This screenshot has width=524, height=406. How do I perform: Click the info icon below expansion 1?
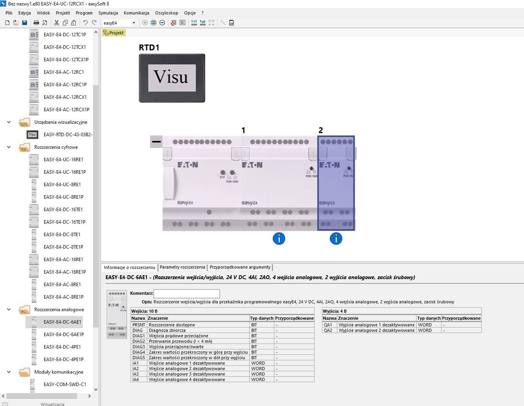[x=279, y=239]
